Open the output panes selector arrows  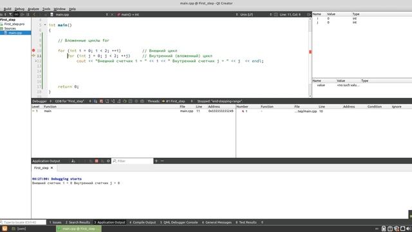pyautogui.click(x=262, y=222)
